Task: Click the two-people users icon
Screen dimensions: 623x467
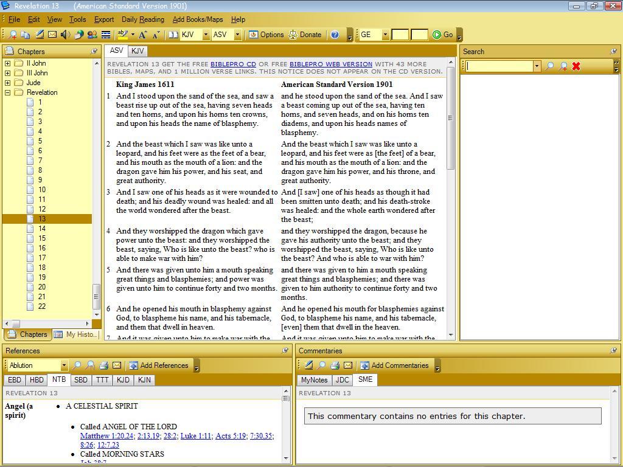Action: tap(92, 35)
